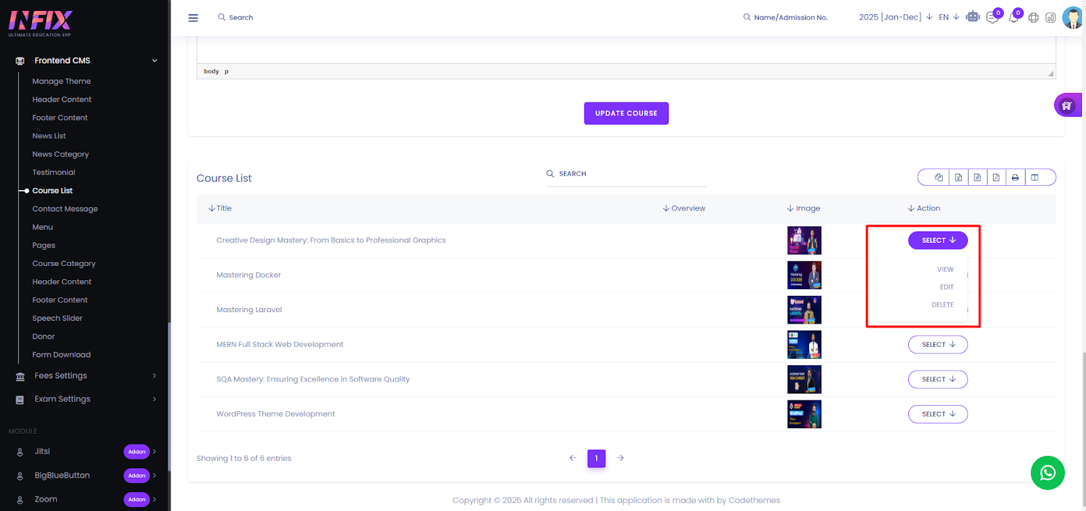Click the purple floating cart icon

(x=1067, y=105)
